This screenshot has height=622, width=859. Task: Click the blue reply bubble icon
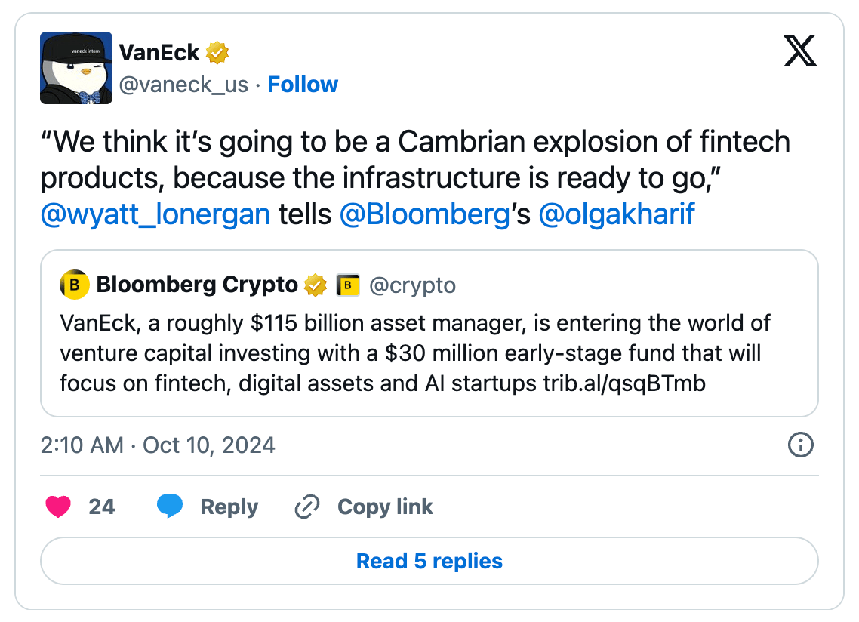(170, 507)
